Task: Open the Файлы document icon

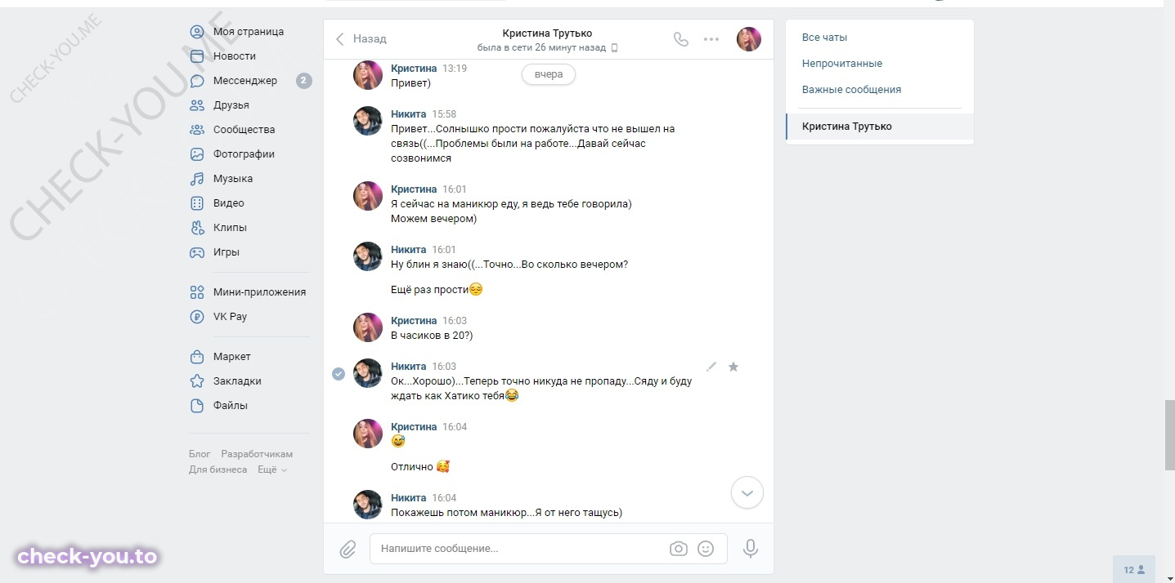Action: (x=197, y=406)
